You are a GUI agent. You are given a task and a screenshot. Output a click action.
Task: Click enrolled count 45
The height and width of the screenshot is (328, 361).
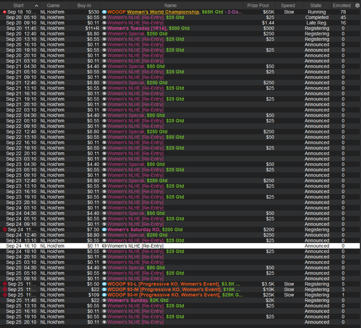coord(343,17)
